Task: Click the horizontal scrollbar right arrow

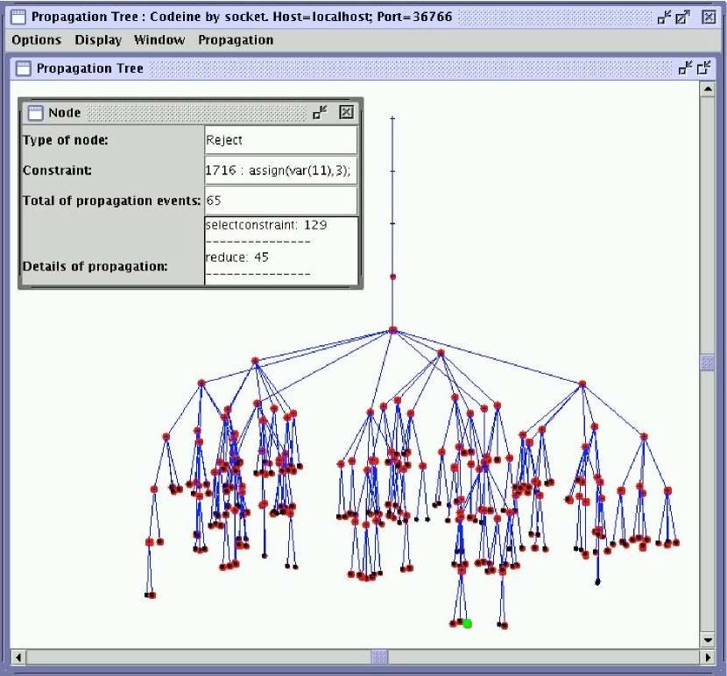Action: (708, 657)
